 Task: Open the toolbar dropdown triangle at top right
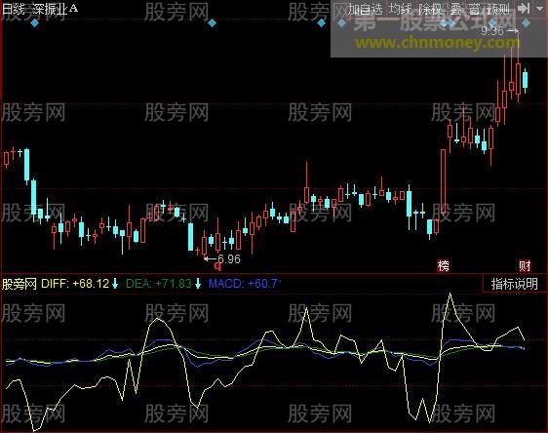540,9
